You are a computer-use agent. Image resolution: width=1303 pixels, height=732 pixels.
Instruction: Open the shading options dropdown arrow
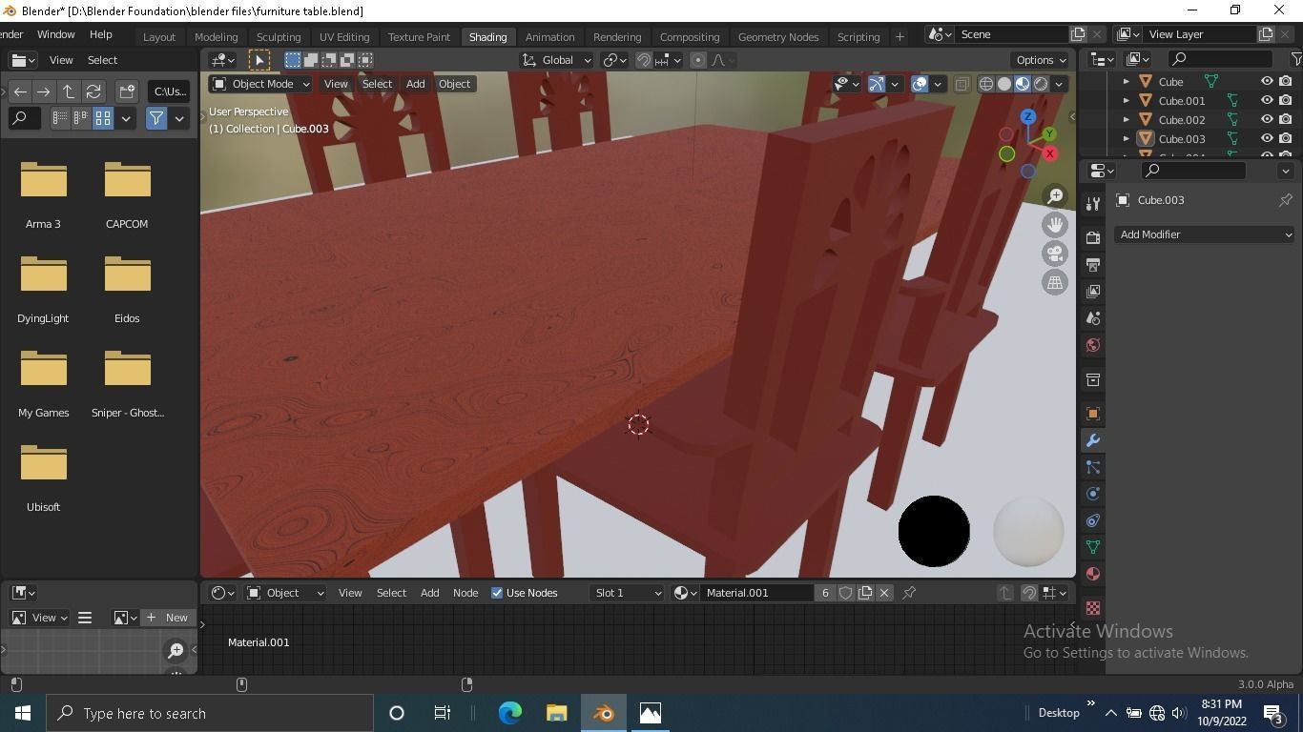(1059, 84)
